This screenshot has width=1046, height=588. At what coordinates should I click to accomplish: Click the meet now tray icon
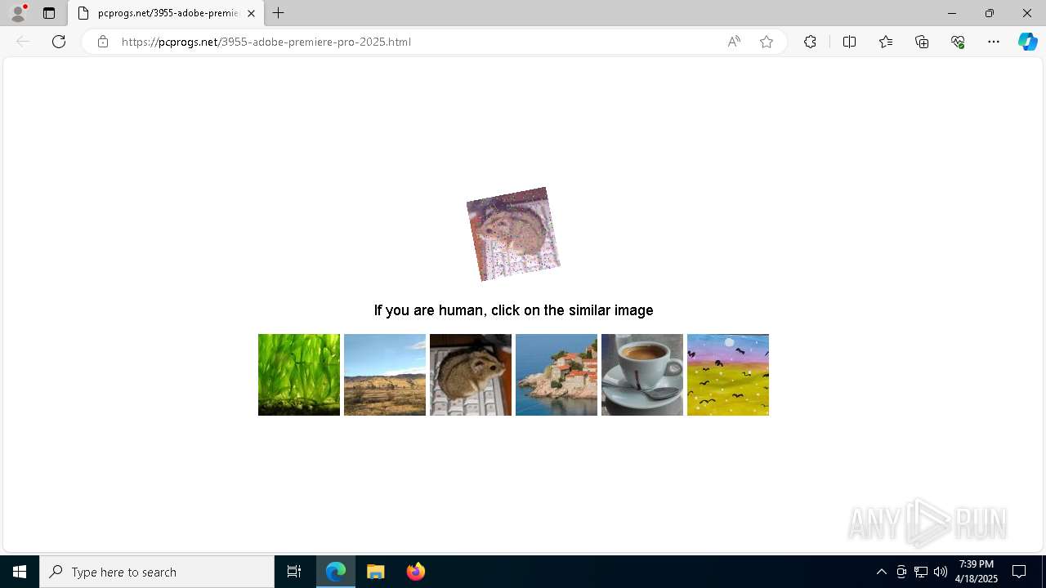click(x=901, y=572)
